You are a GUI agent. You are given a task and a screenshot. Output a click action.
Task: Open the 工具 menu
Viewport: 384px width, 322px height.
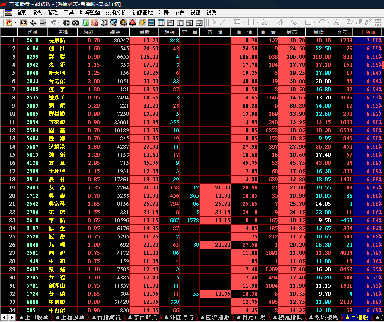[69, 12]
